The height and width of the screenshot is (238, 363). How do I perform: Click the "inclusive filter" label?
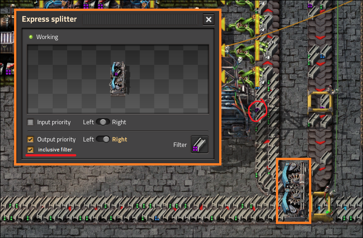(x=55, y=150)
